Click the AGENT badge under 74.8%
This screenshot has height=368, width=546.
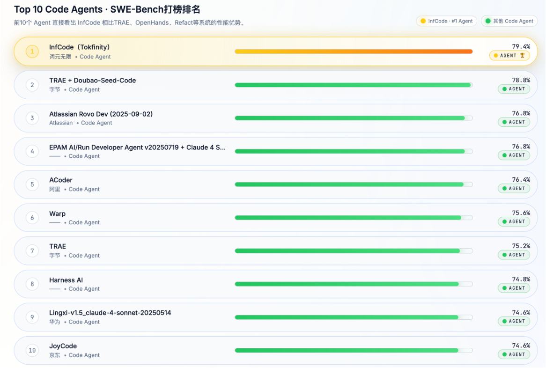pyautogui.click(x=514, y=288)
